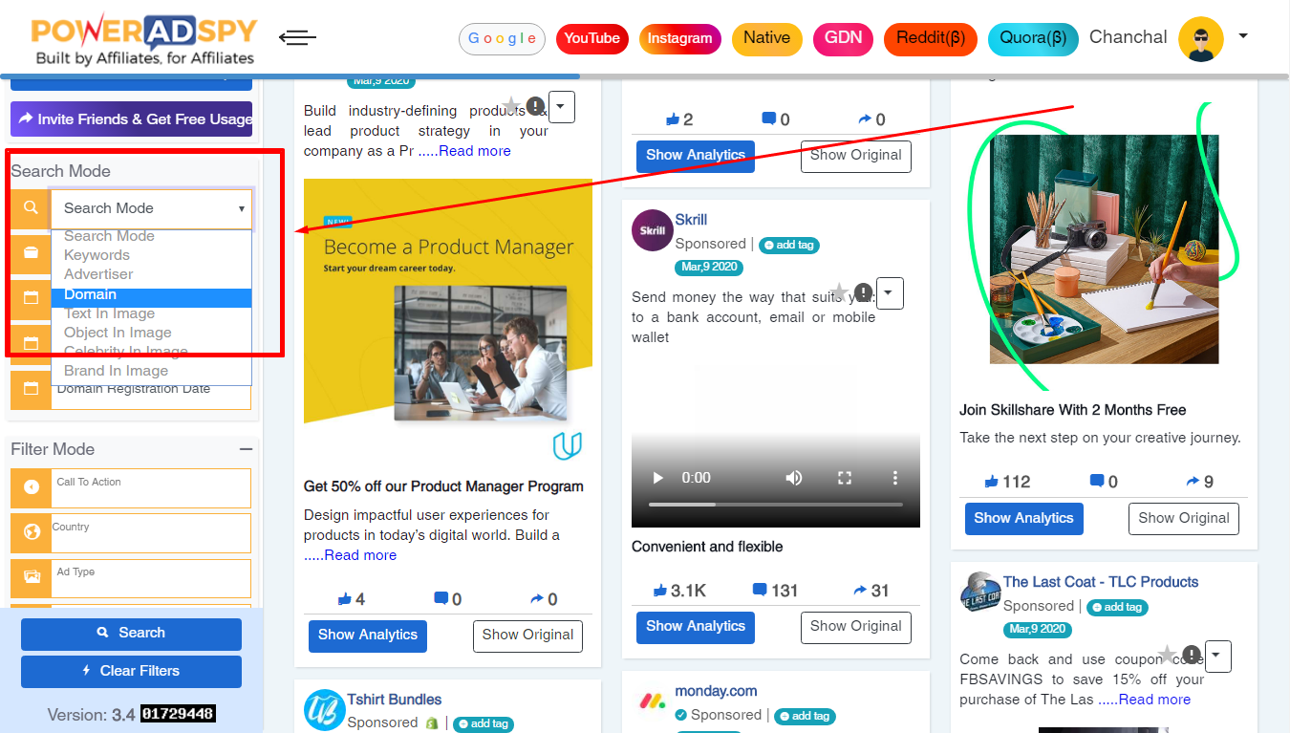This screenshot has width=1290, height=733.
Task: Click the Clear Filters button
Action: coord(131,672)
